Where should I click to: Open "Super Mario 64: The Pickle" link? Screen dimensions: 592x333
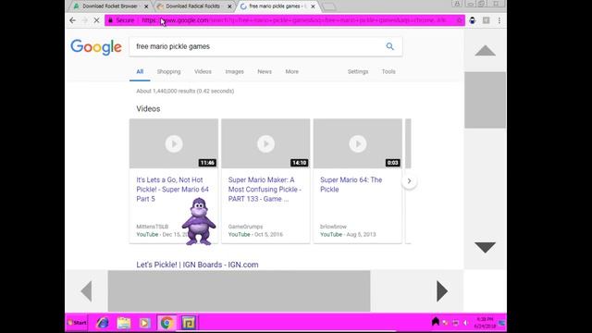[351, 185]
